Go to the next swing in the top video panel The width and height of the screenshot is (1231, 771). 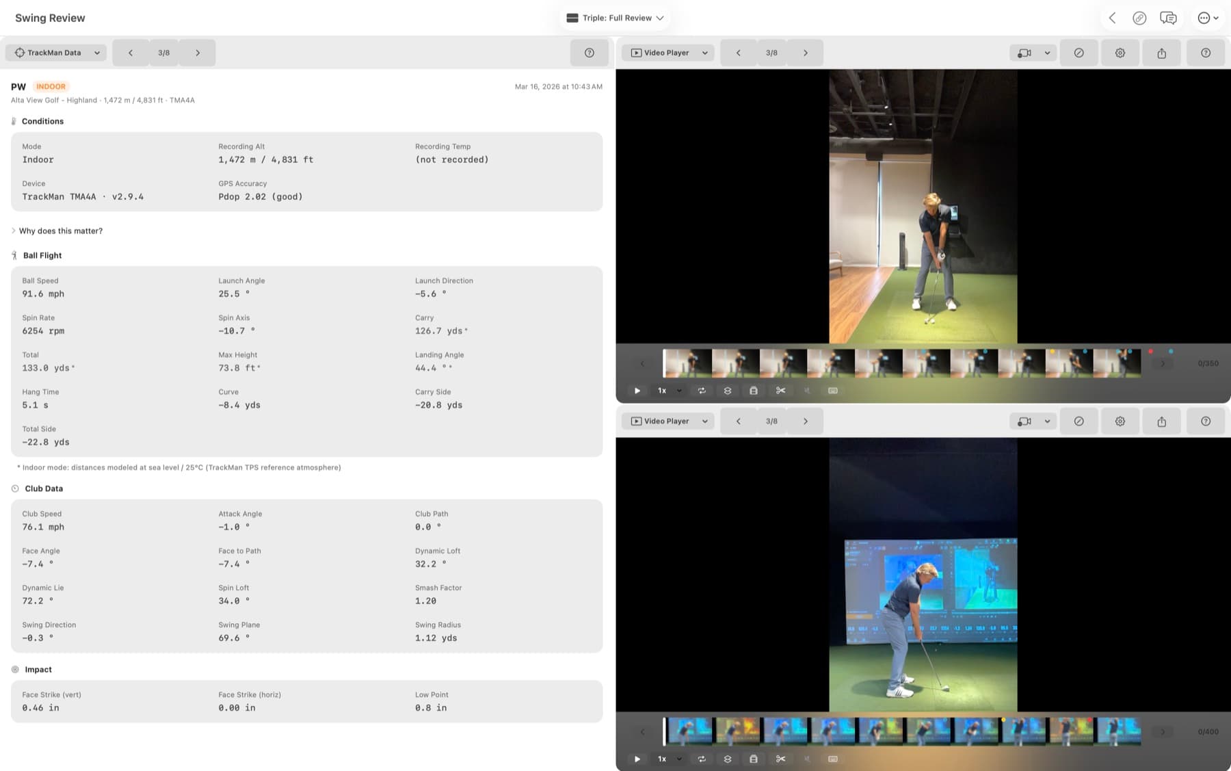click(806, 53)
